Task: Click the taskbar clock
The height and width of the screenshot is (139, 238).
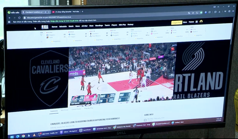Action: click(219, 119)
